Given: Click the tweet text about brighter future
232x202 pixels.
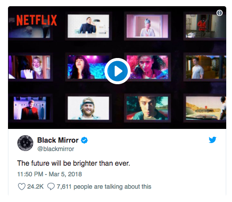Looking at the screenshot, I should point(74,163).
